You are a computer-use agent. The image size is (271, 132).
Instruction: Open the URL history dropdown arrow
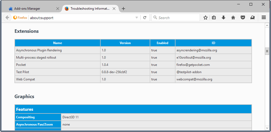pyautogui.click(x=137, y=18)
